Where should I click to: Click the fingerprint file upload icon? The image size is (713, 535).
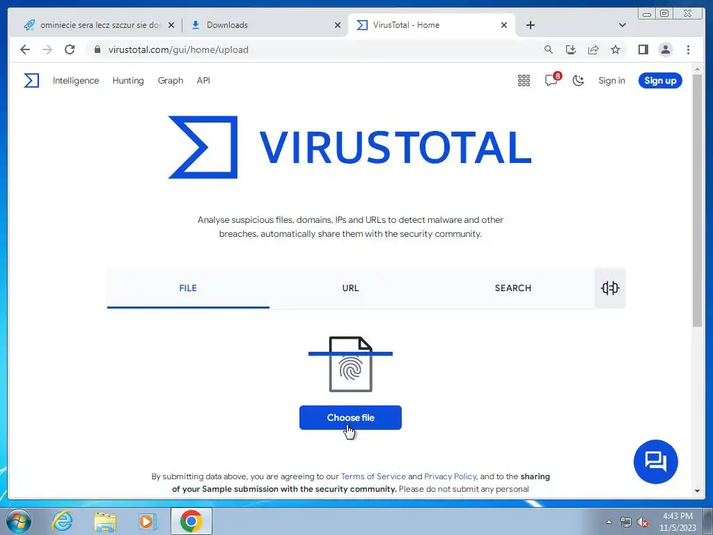351,364
